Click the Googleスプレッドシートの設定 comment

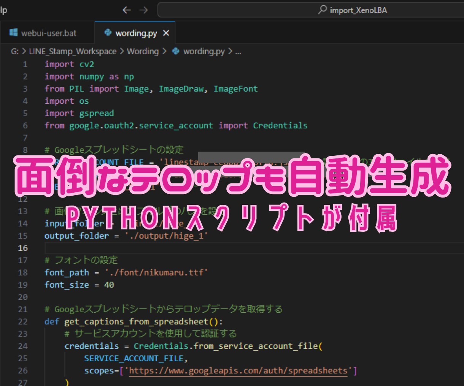[114, 150]
